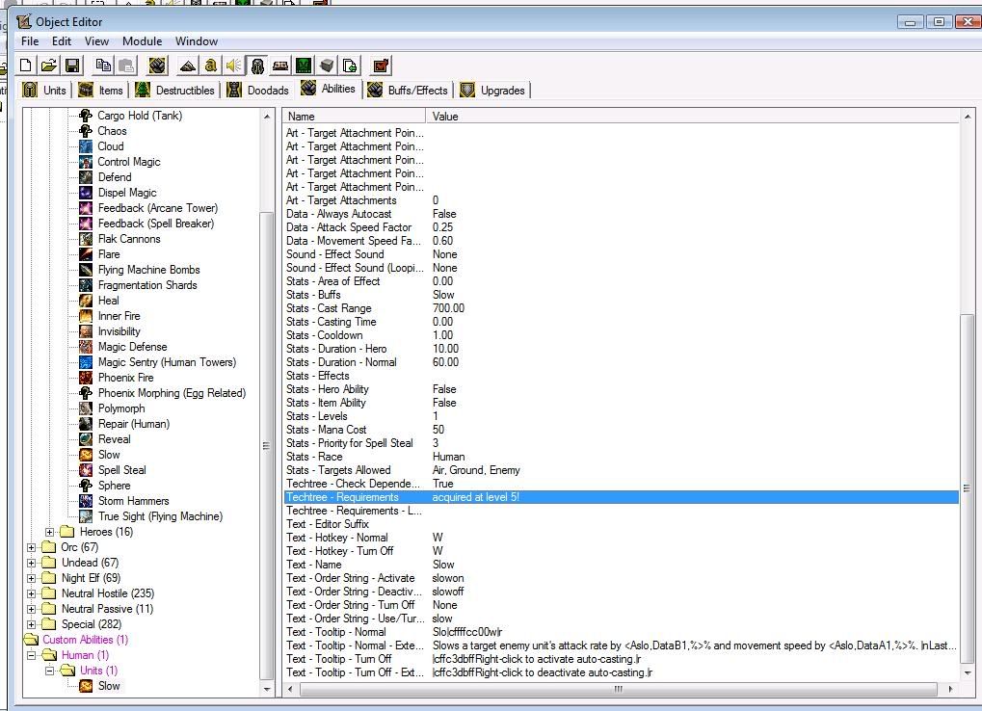Click the ability tree scrollbar up arrow
This screenshot has height=711, width=982.
(x=267, y=117)
